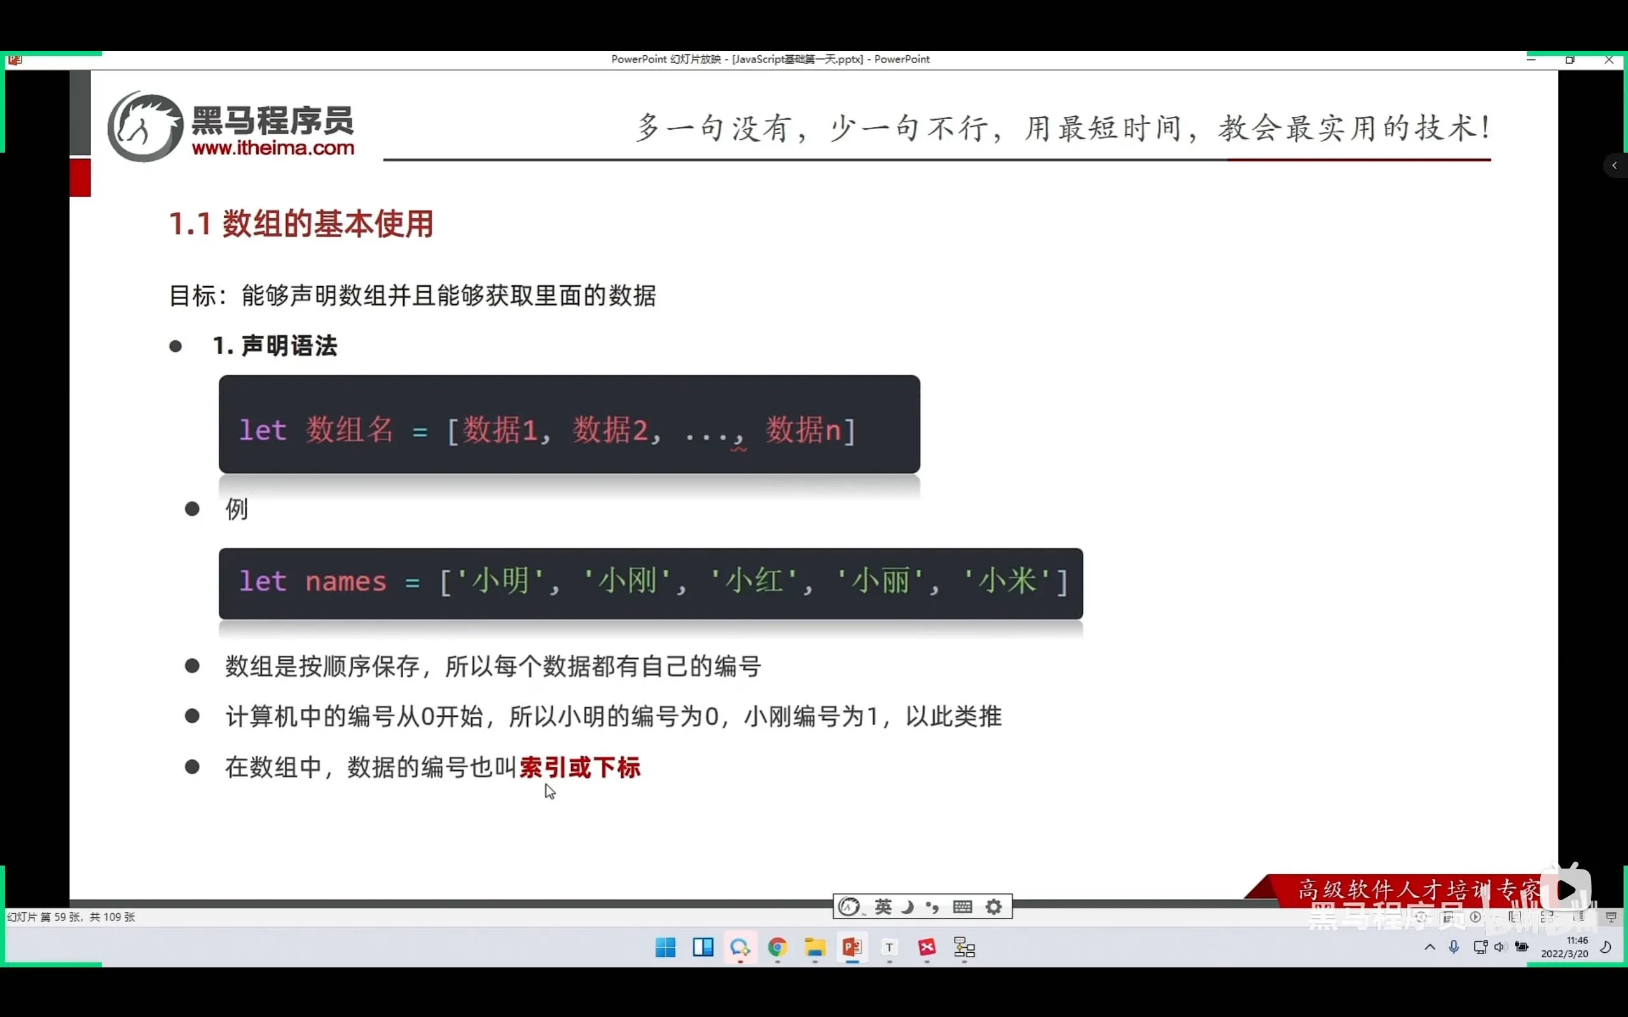Viewport: 1628px width, 1017px height.
Task: Open the clock and date flyout
Action: pos(1564,947)
